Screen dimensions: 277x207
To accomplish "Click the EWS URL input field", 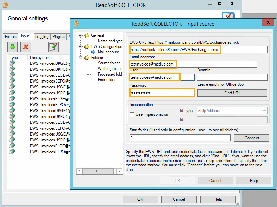I will (199, 50).
